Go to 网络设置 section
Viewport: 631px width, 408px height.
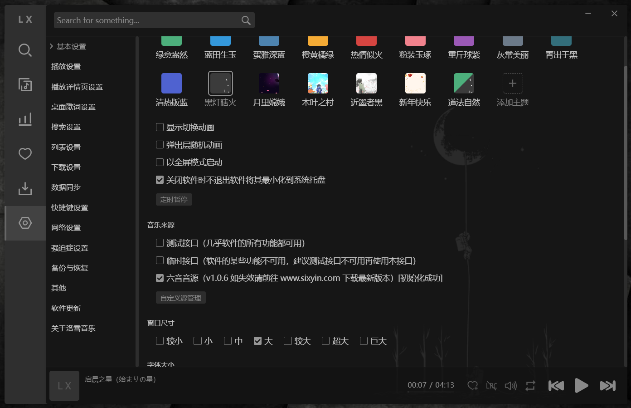66,228
